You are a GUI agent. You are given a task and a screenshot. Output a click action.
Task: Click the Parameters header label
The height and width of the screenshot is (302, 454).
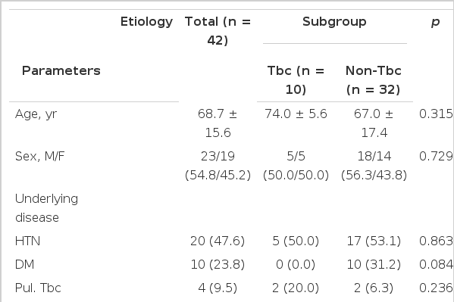point(61,70)
